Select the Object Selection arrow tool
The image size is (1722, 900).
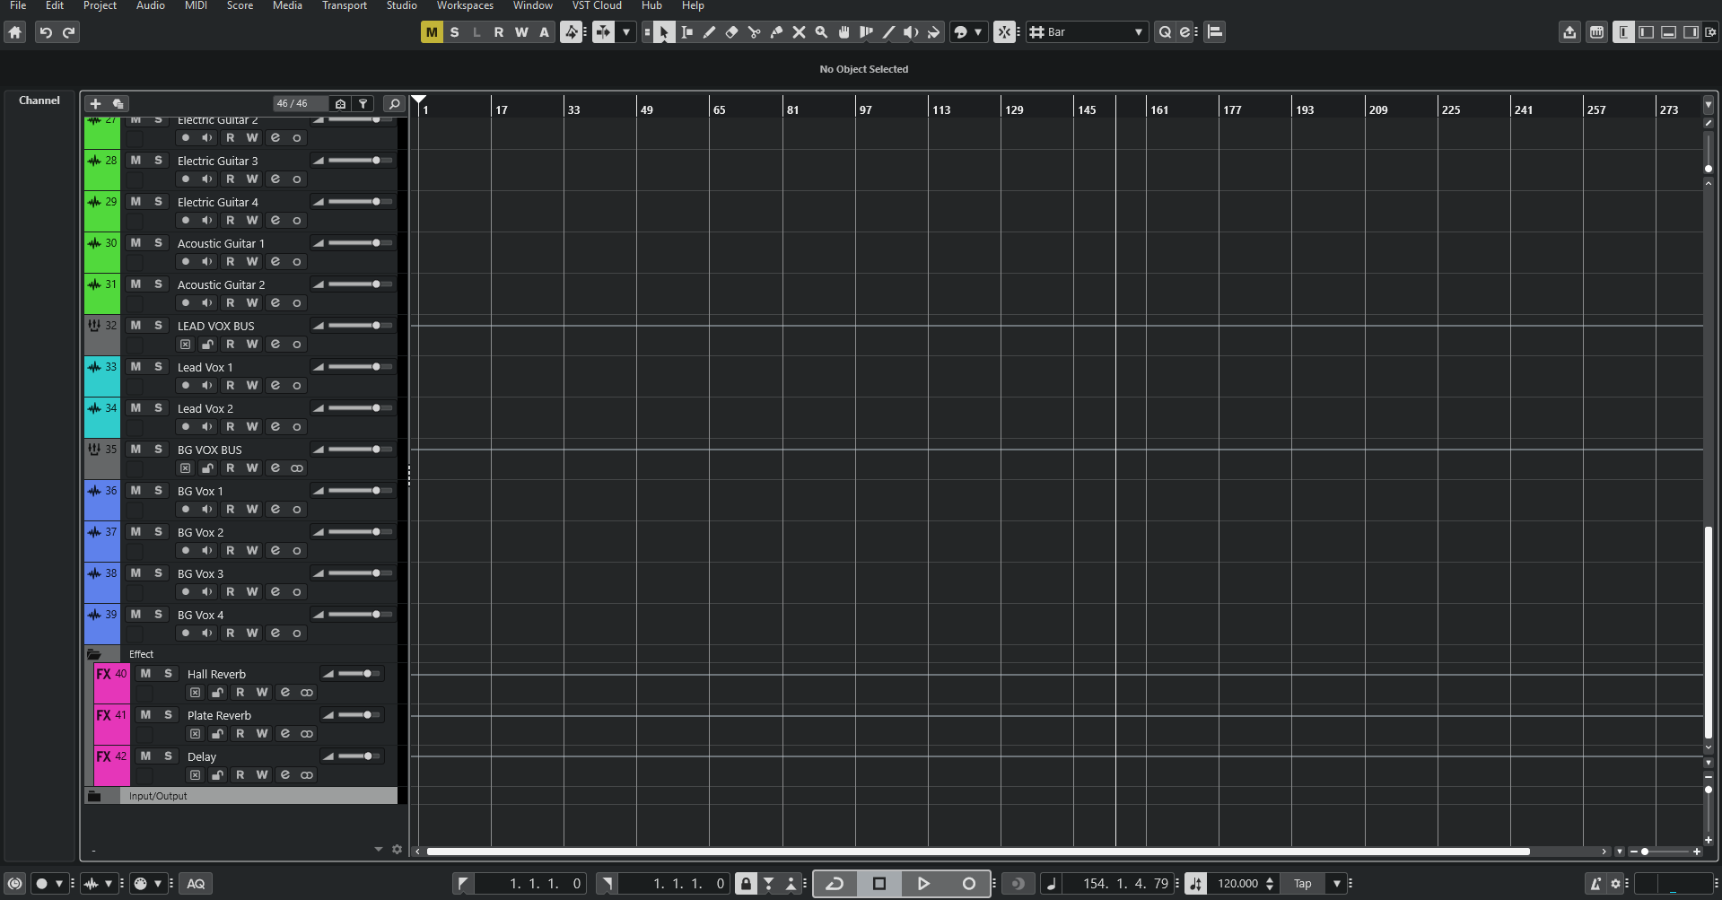click(x=664, y=32)
